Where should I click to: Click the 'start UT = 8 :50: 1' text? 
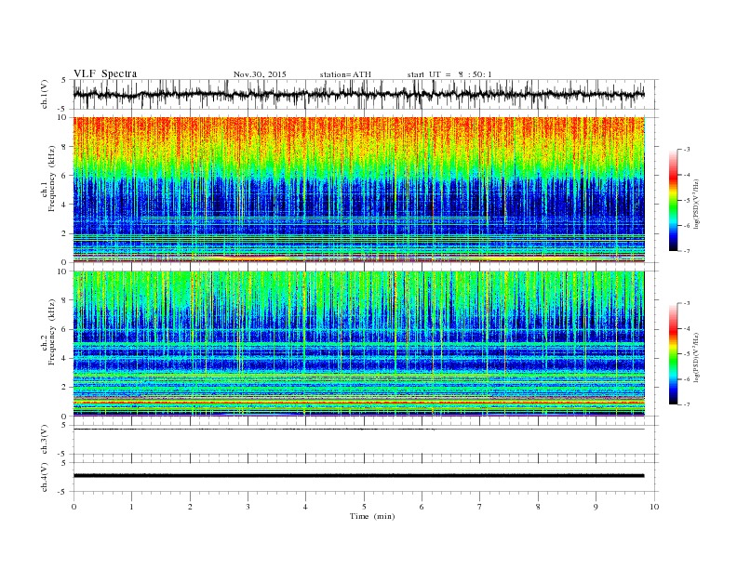[x=449, y=74]
